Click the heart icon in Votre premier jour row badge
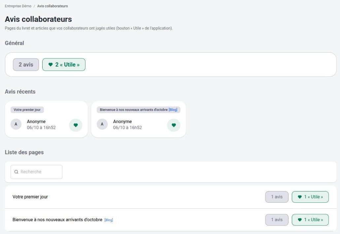Image resolution: width=340 pixels, height=234 pixels. [x=300, y=197]
